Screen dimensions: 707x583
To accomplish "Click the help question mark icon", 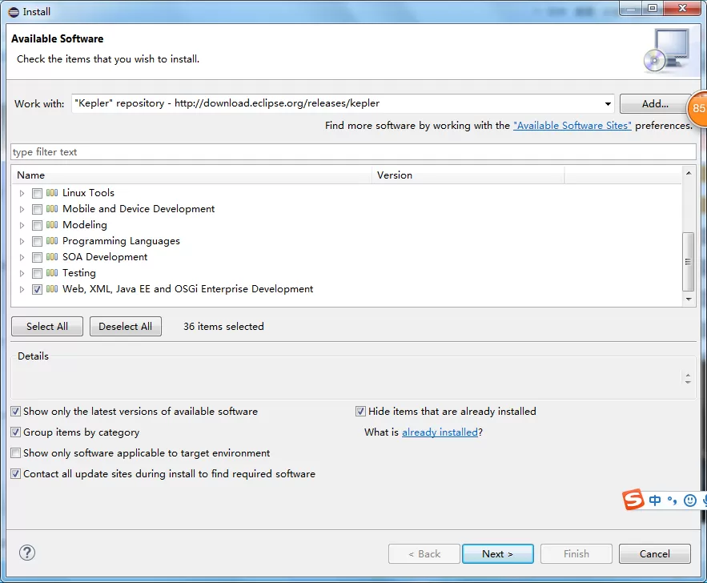I will pyautogui.click(x=27, y=553).
